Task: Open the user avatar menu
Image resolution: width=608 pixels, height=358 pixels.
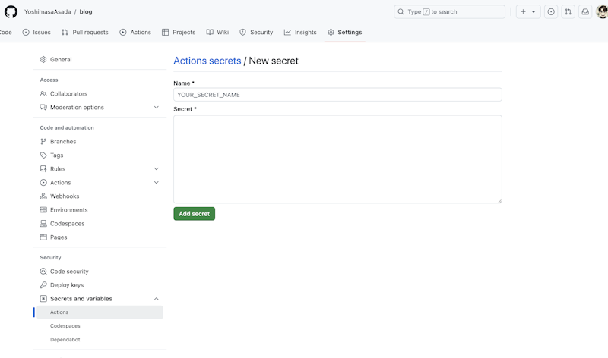Action: click(602, 11)
